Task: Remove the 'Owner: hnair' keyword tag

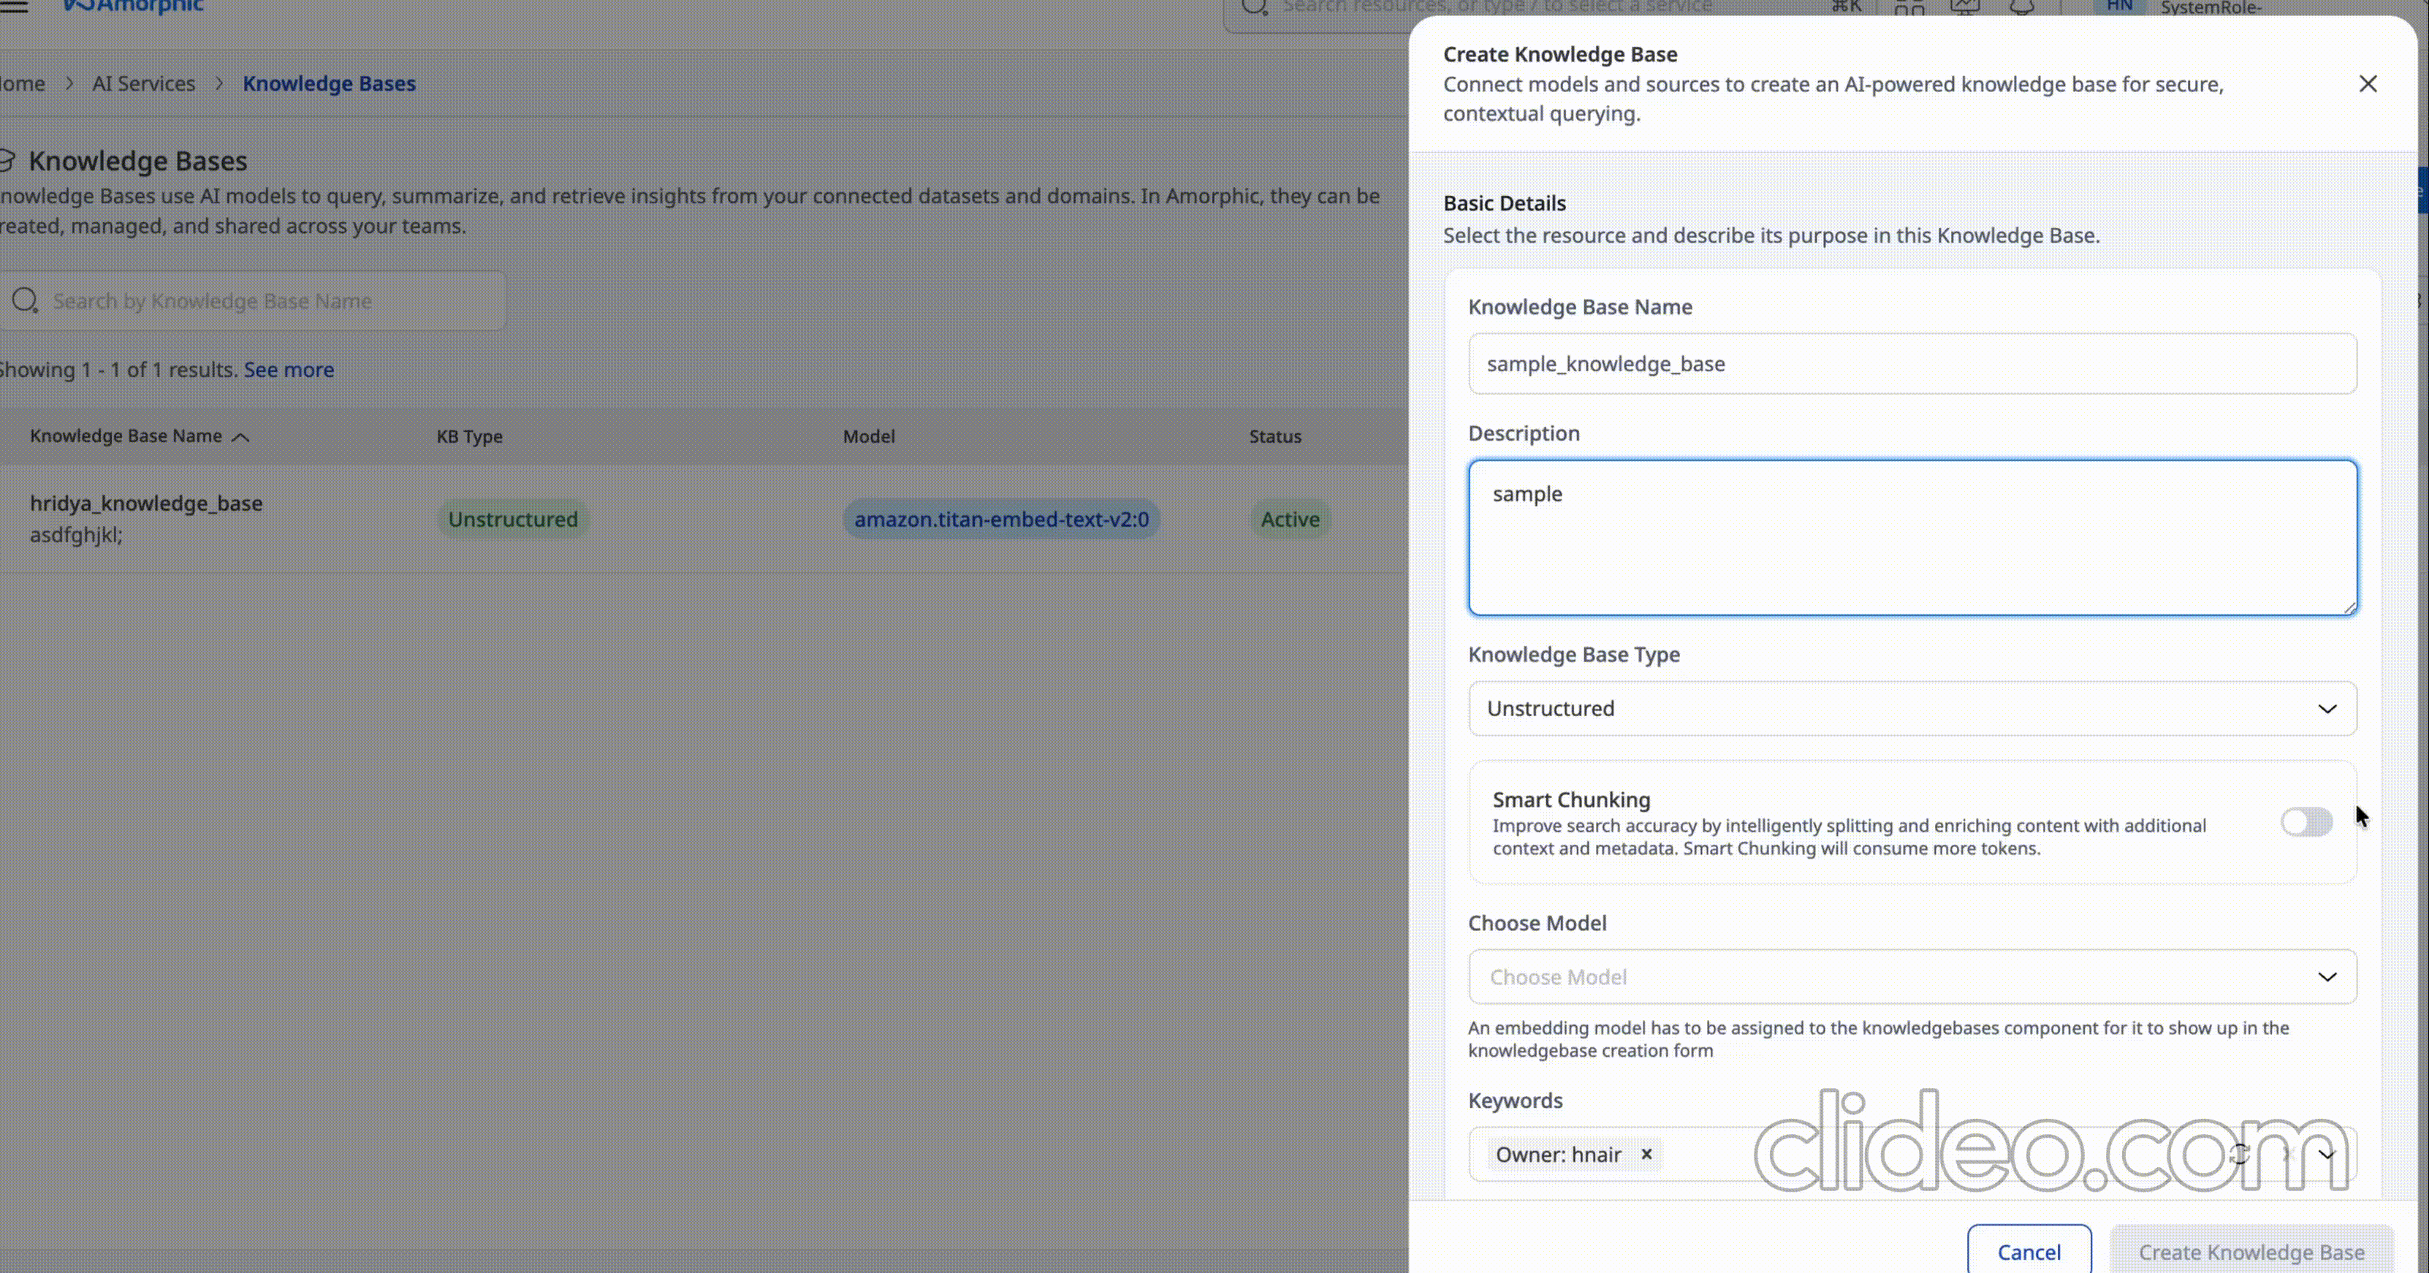Action: [x=1646, y=1153]
